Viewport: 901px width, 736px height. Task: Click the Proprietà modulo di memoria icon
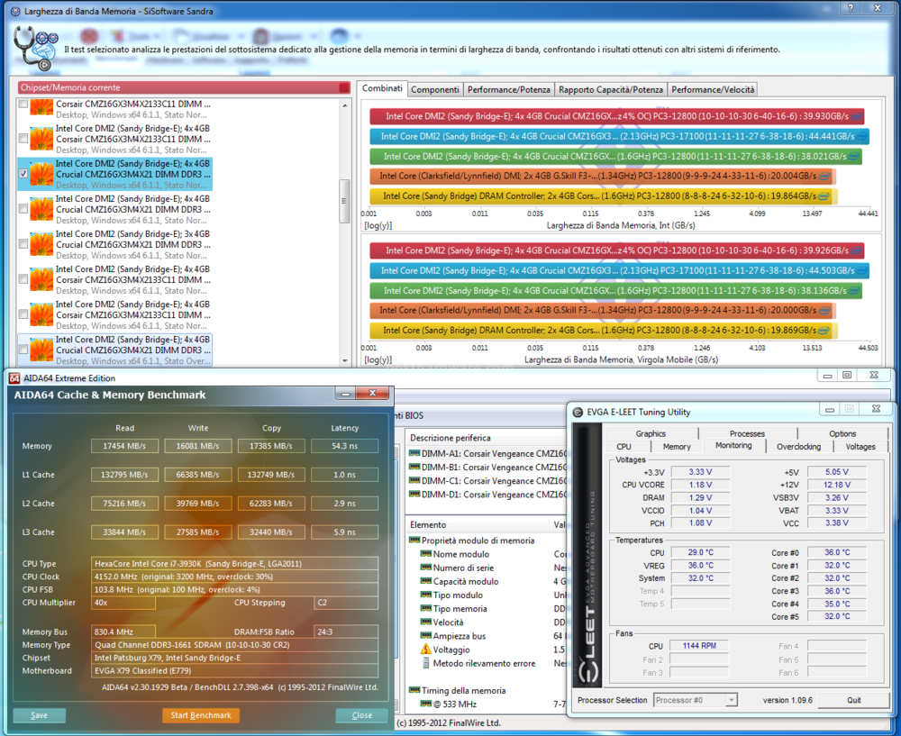(414, 541)
